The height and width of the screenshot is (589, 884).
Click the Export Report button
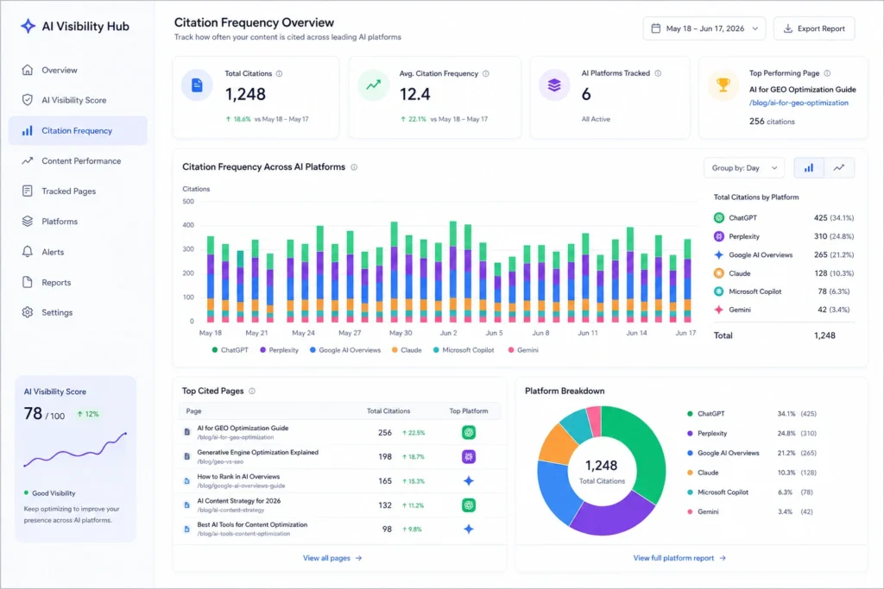coord(814,28)
